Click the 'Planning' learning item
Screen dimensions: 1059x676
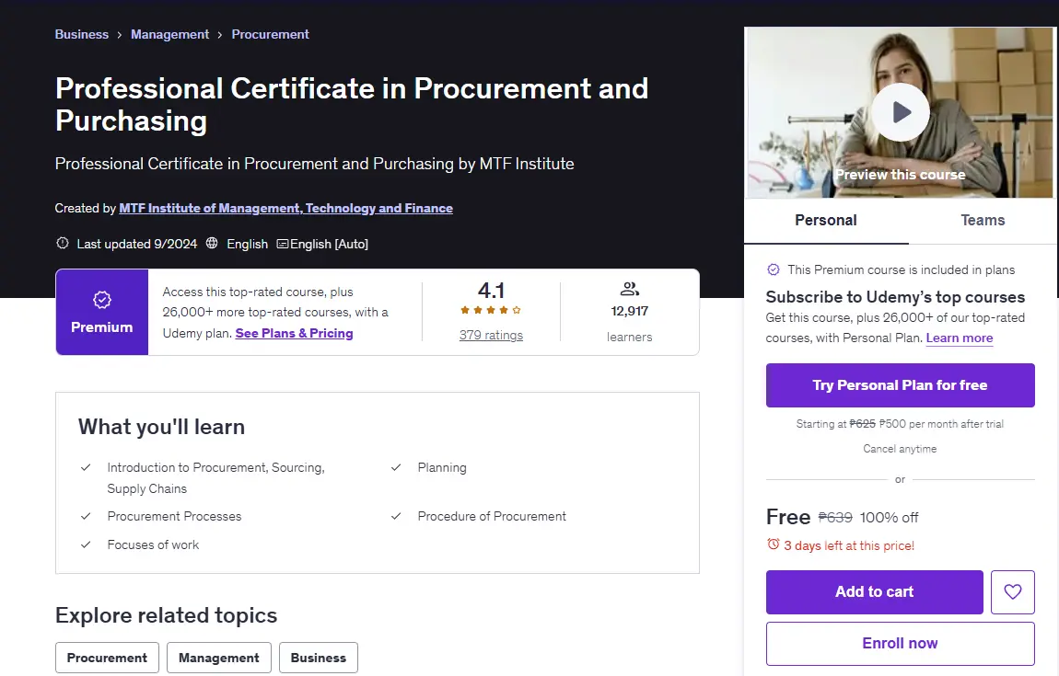pos(442,467)
